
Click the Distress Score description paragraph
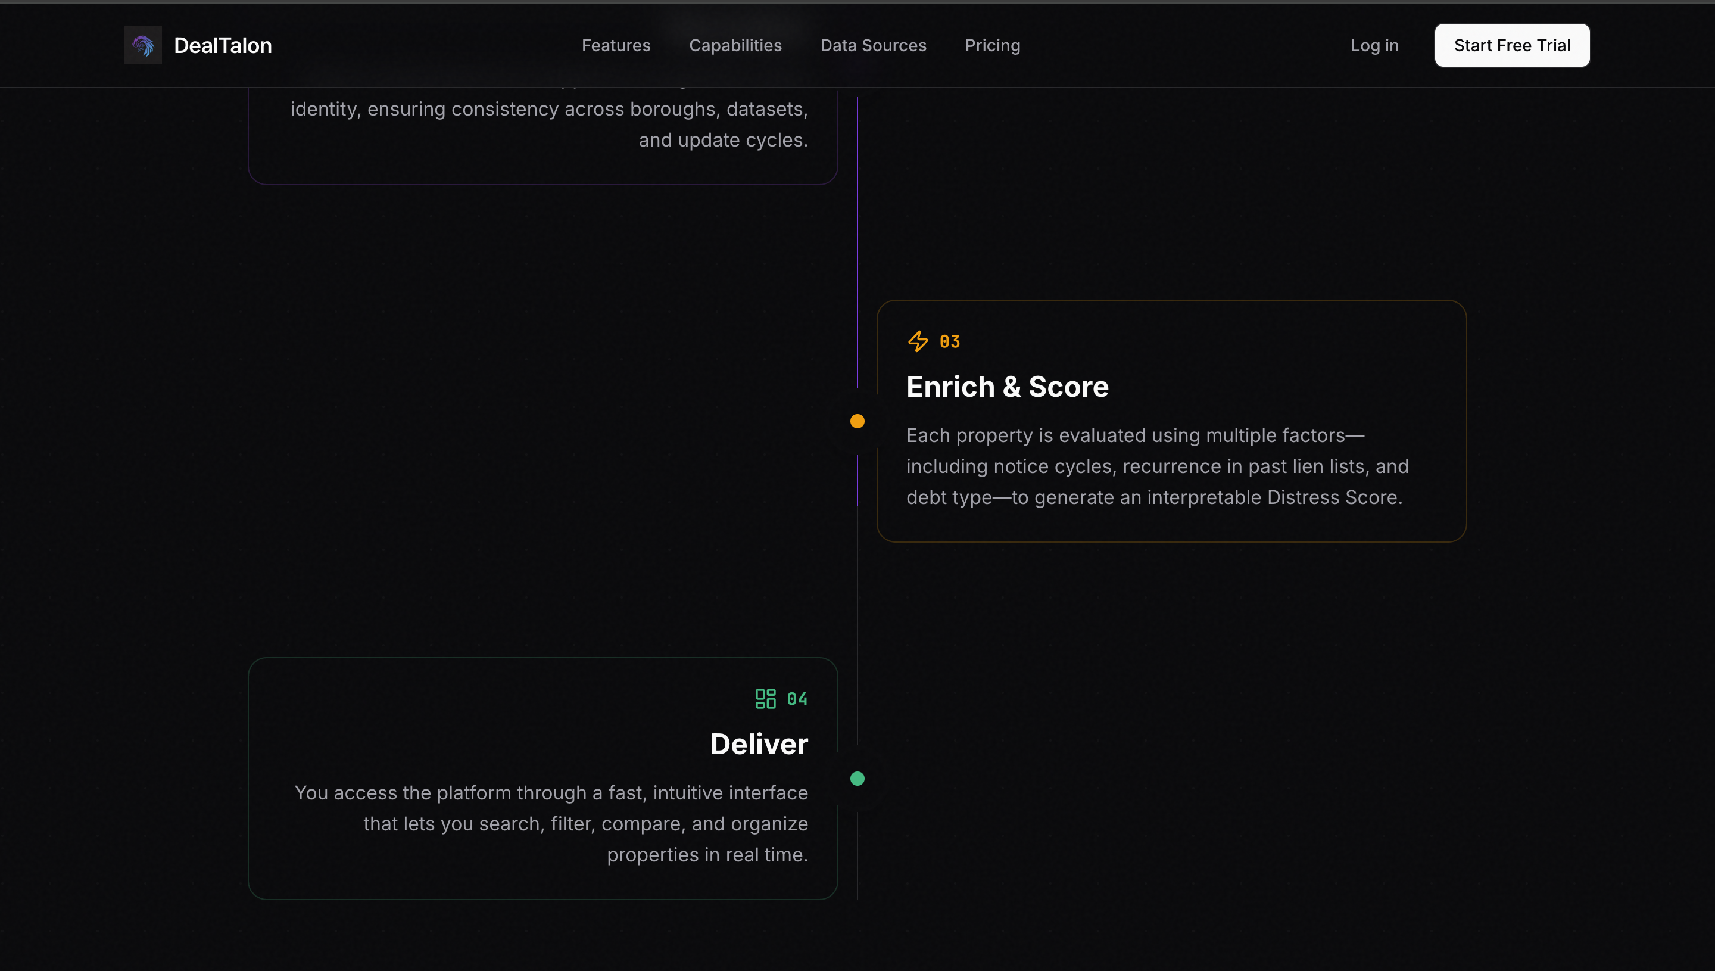coord(1156,466)
